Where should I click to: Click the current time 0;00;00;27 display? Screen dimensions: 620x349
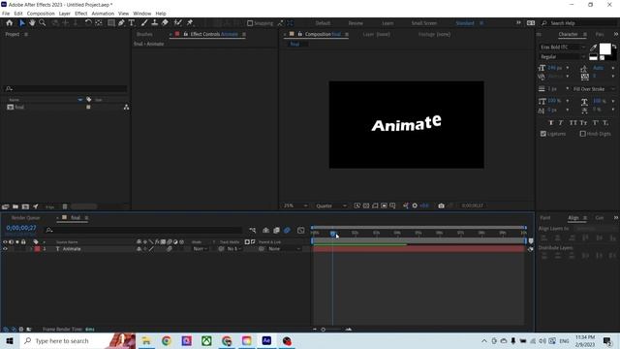(21, 228)
